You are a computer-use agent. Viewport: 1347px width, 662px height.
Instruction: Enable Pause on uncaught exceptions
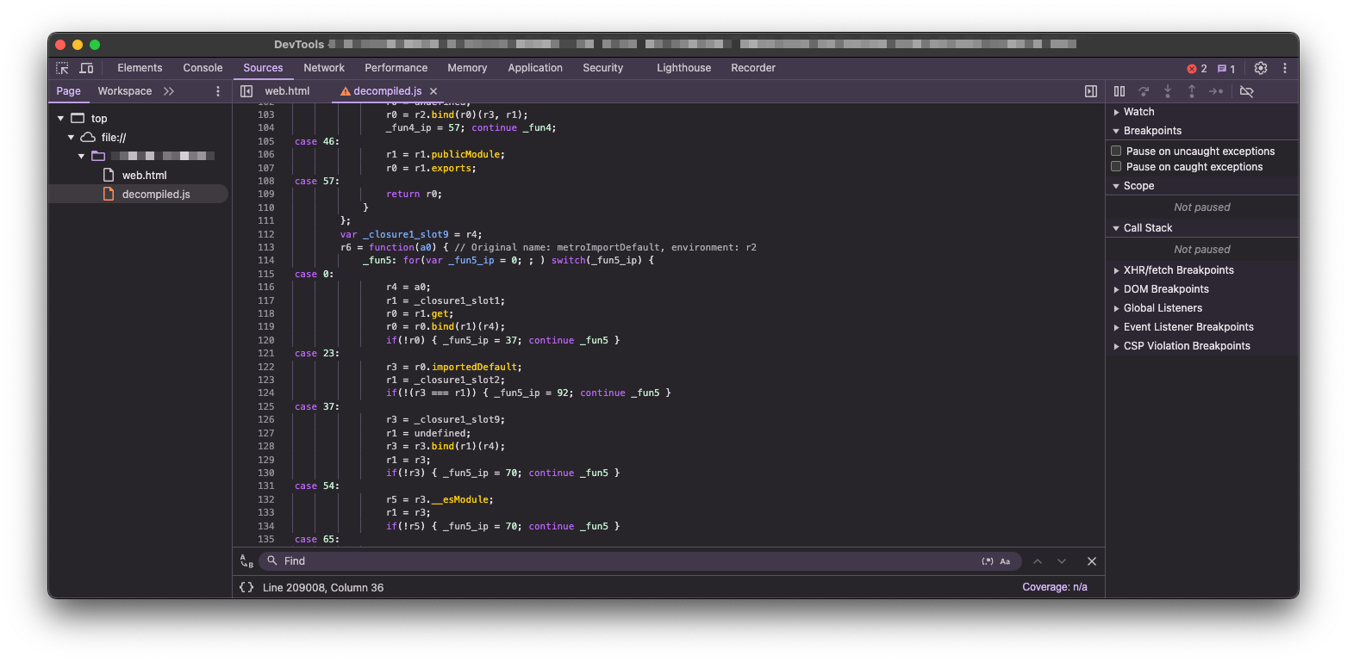coord(1116,151)
